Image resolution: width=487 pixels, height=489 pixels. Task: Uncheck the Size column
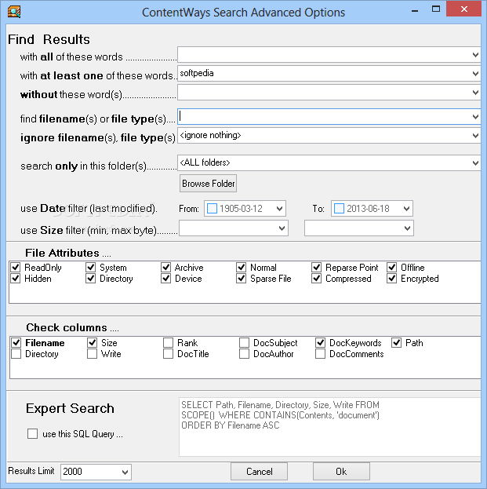click(93, 343)
